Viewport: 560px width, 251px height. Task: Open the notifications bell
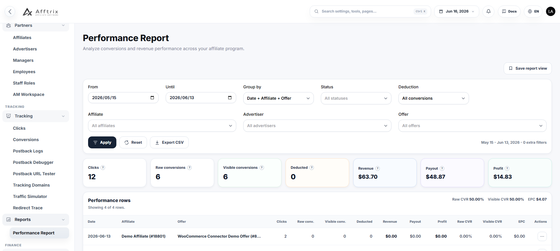point(488,11)
